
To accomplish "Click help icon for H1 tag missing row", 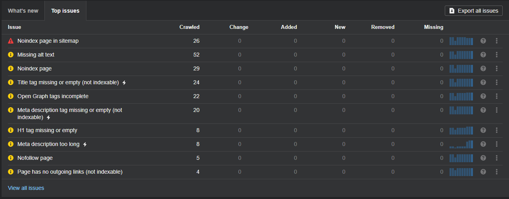I will [x=483, y=130].
